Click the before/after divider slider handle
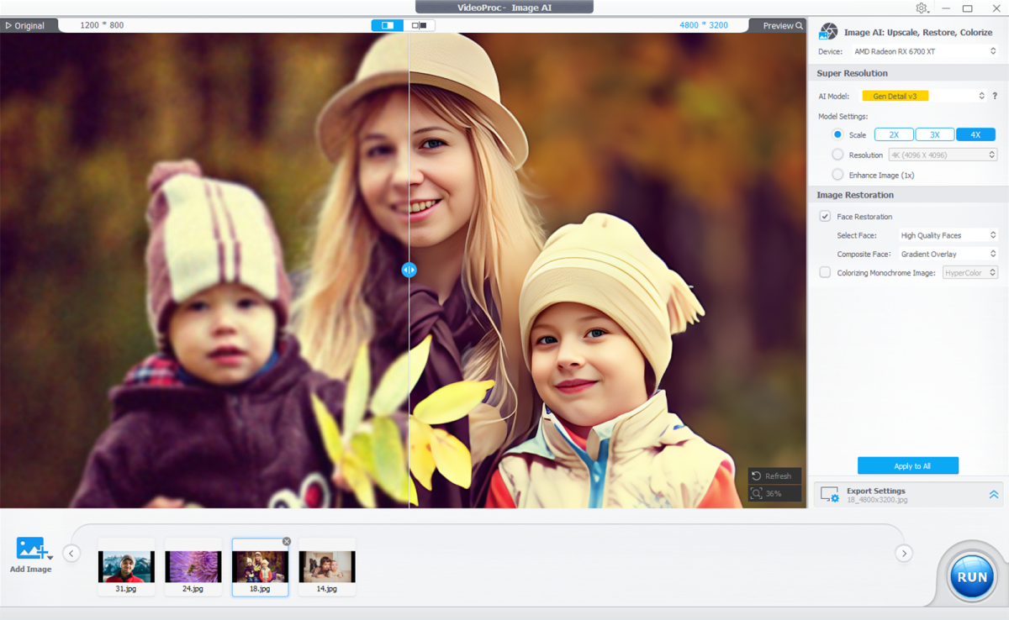Screen dimensions: 1009x620 coord(409,270)
